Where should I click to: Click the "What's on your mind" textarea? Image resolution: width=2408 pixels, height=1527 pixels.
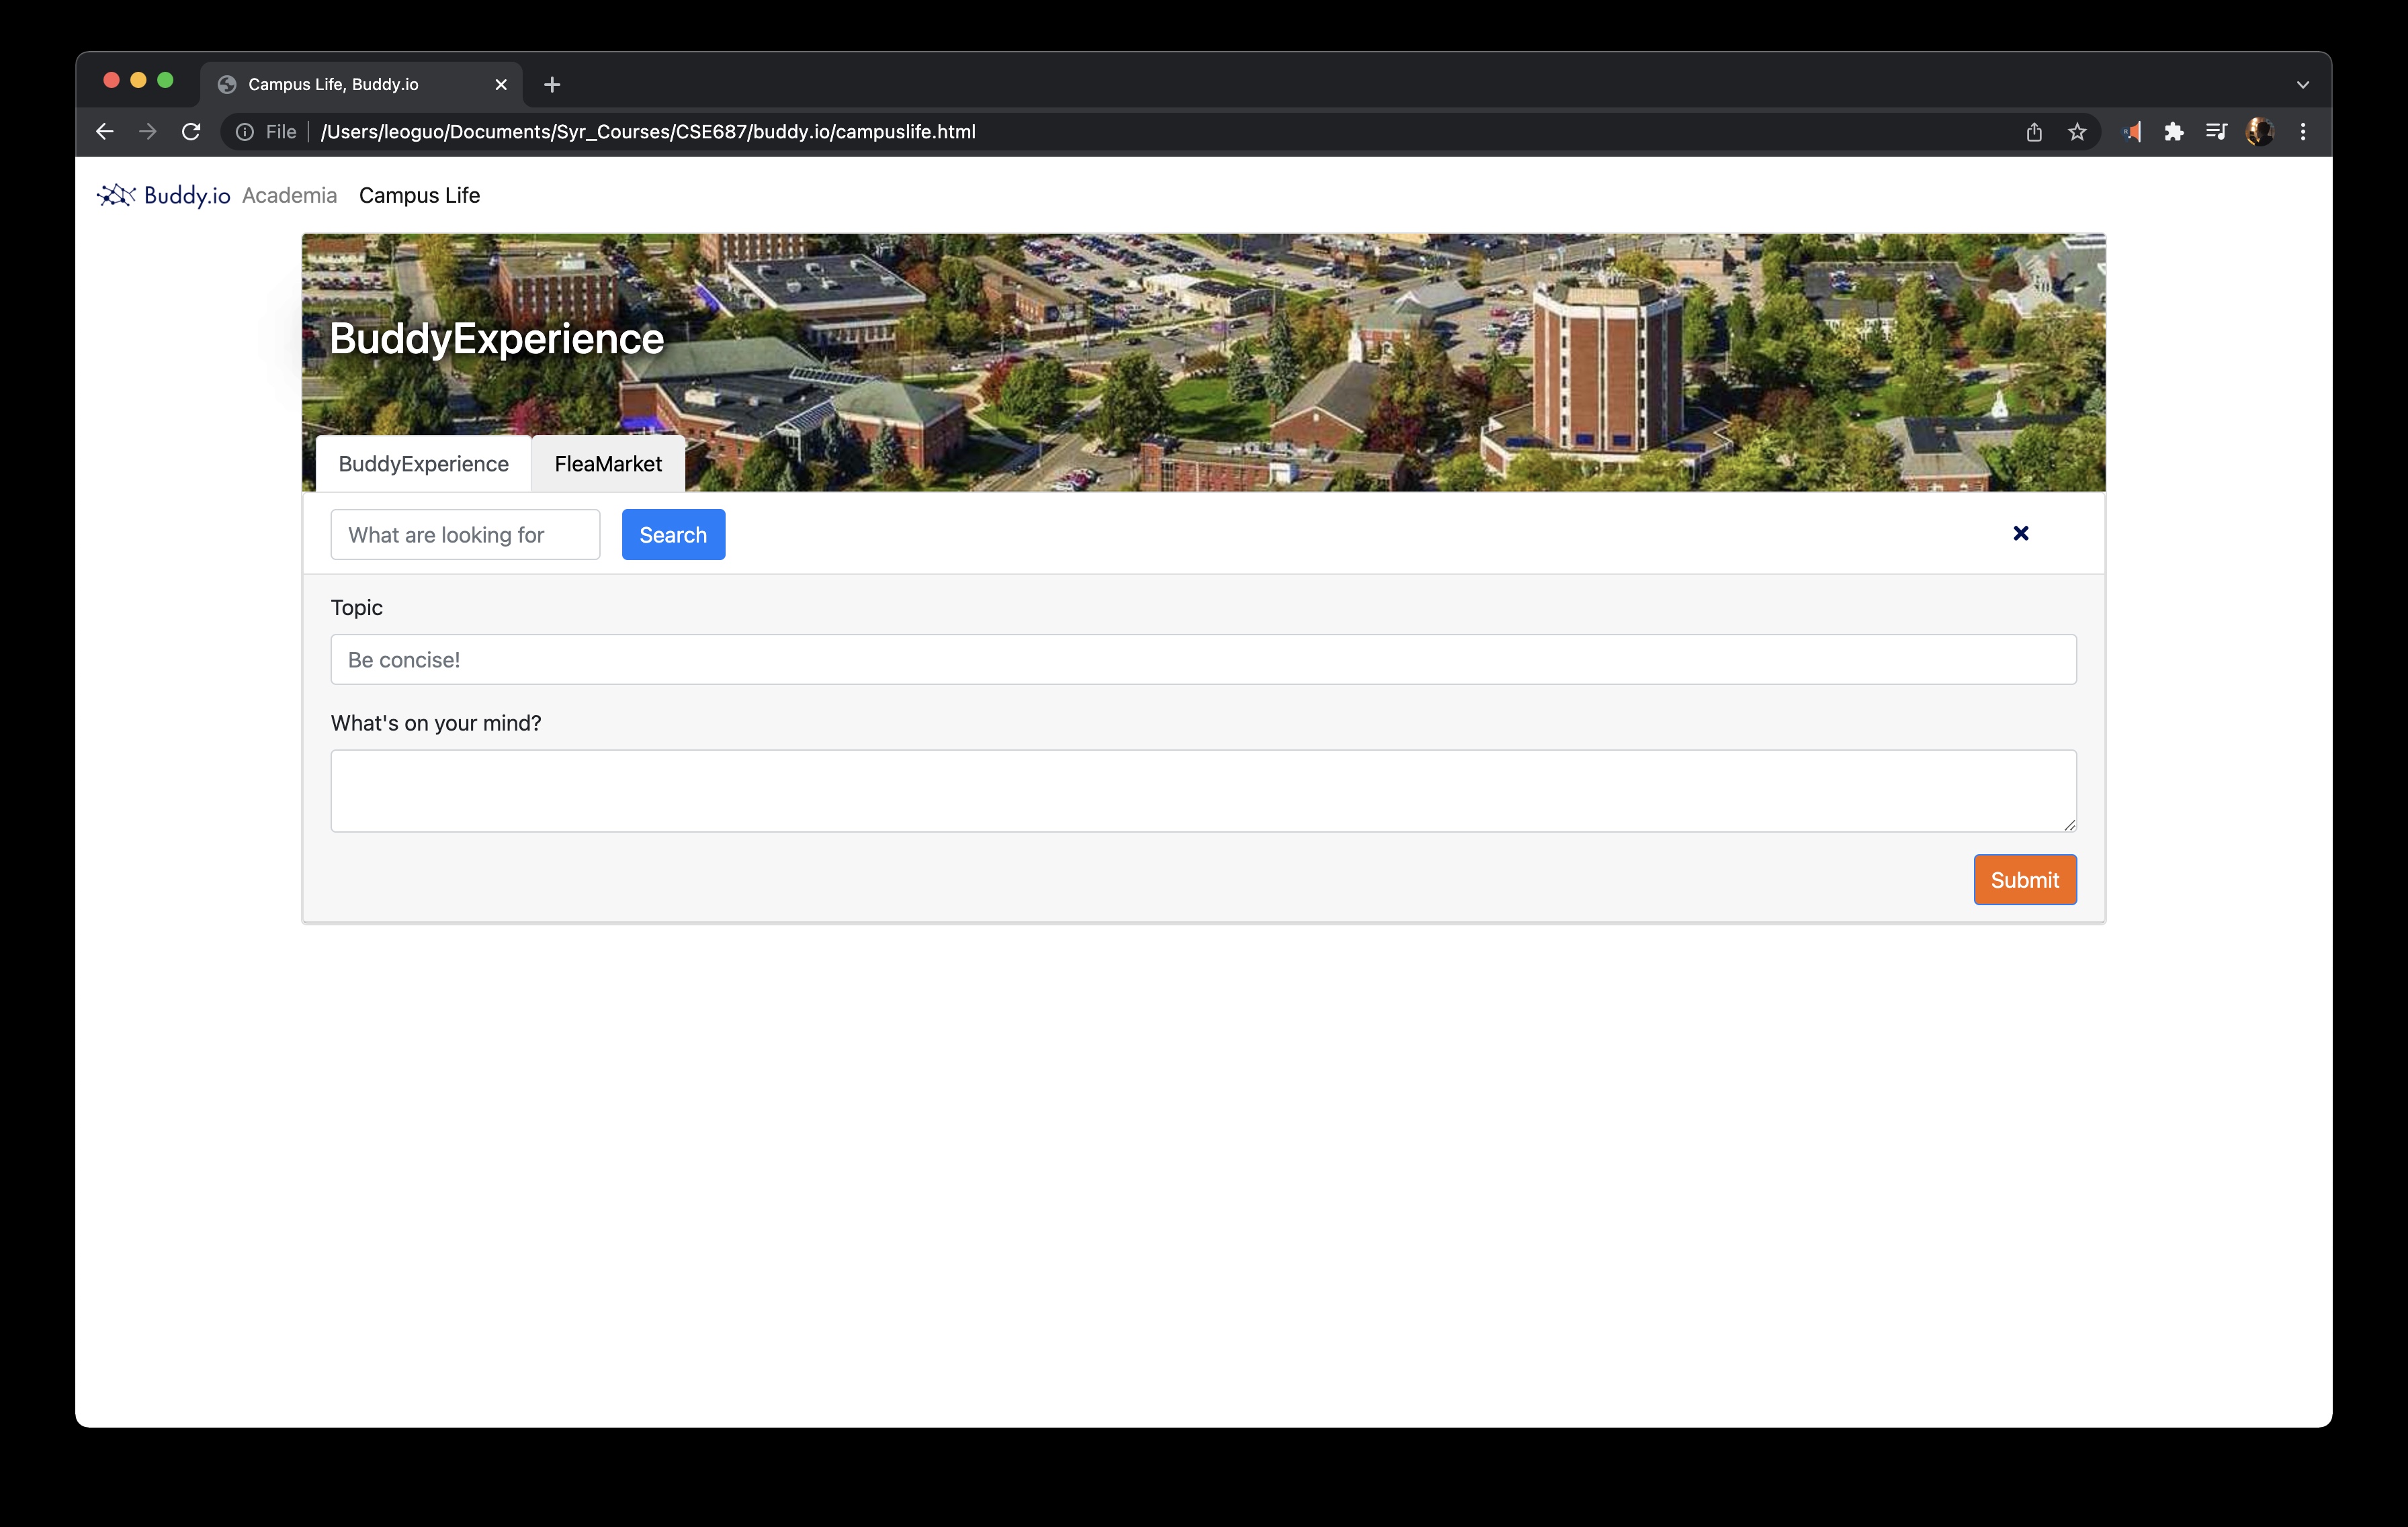1203,790
